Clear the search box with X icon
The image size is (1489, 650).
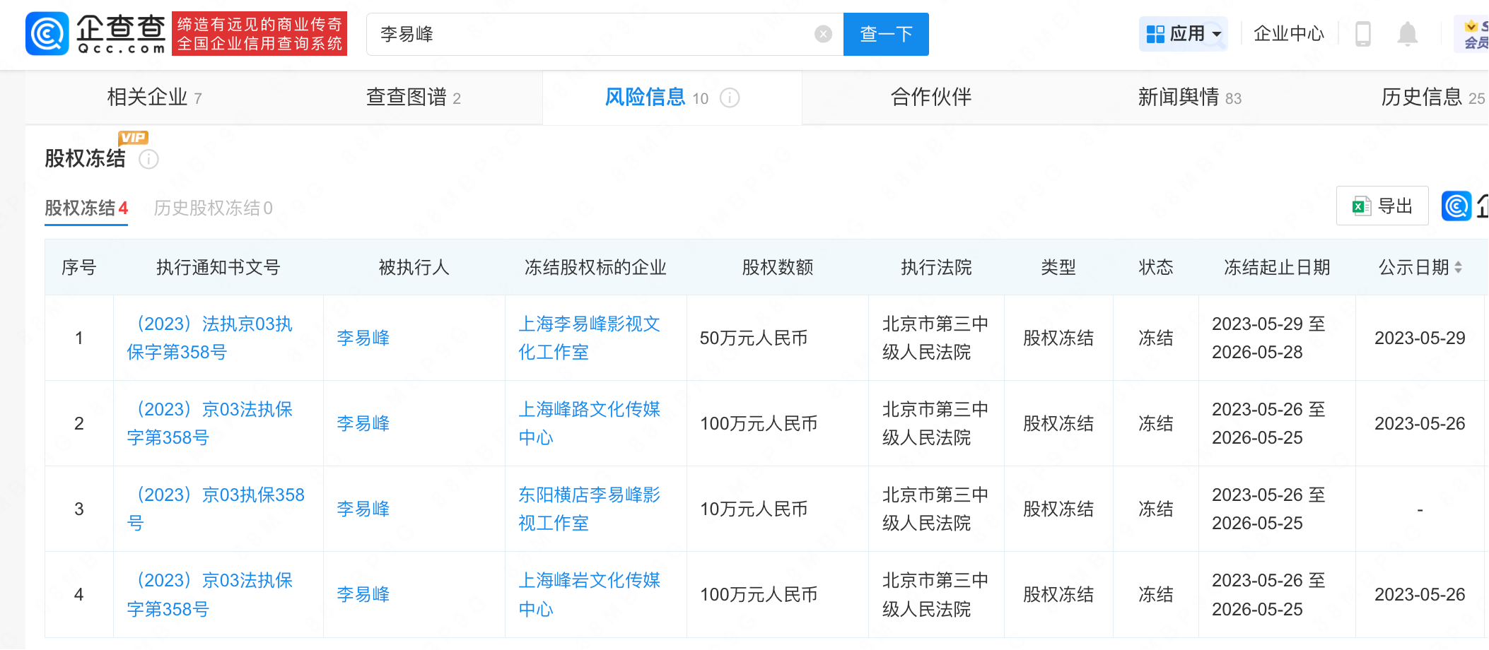[823, 34]
